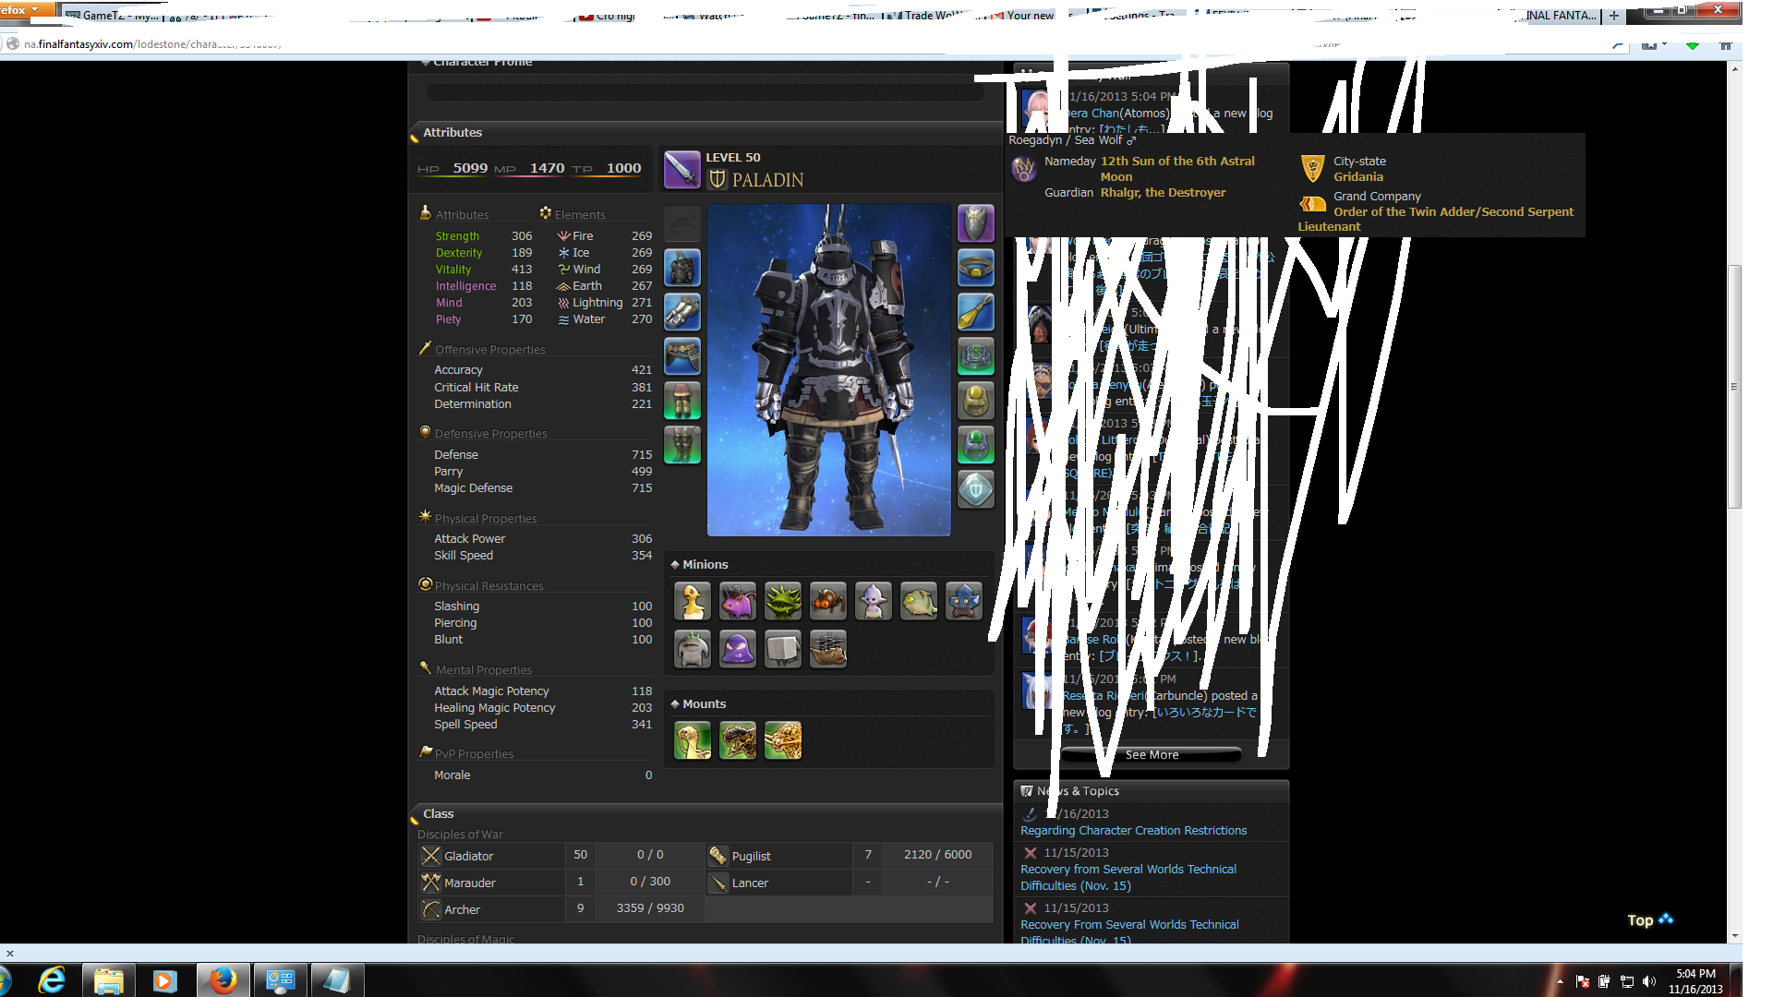Open Windows Media Player from taskbar
Viewport: 1773px width, 997px height.
(165, 979)
